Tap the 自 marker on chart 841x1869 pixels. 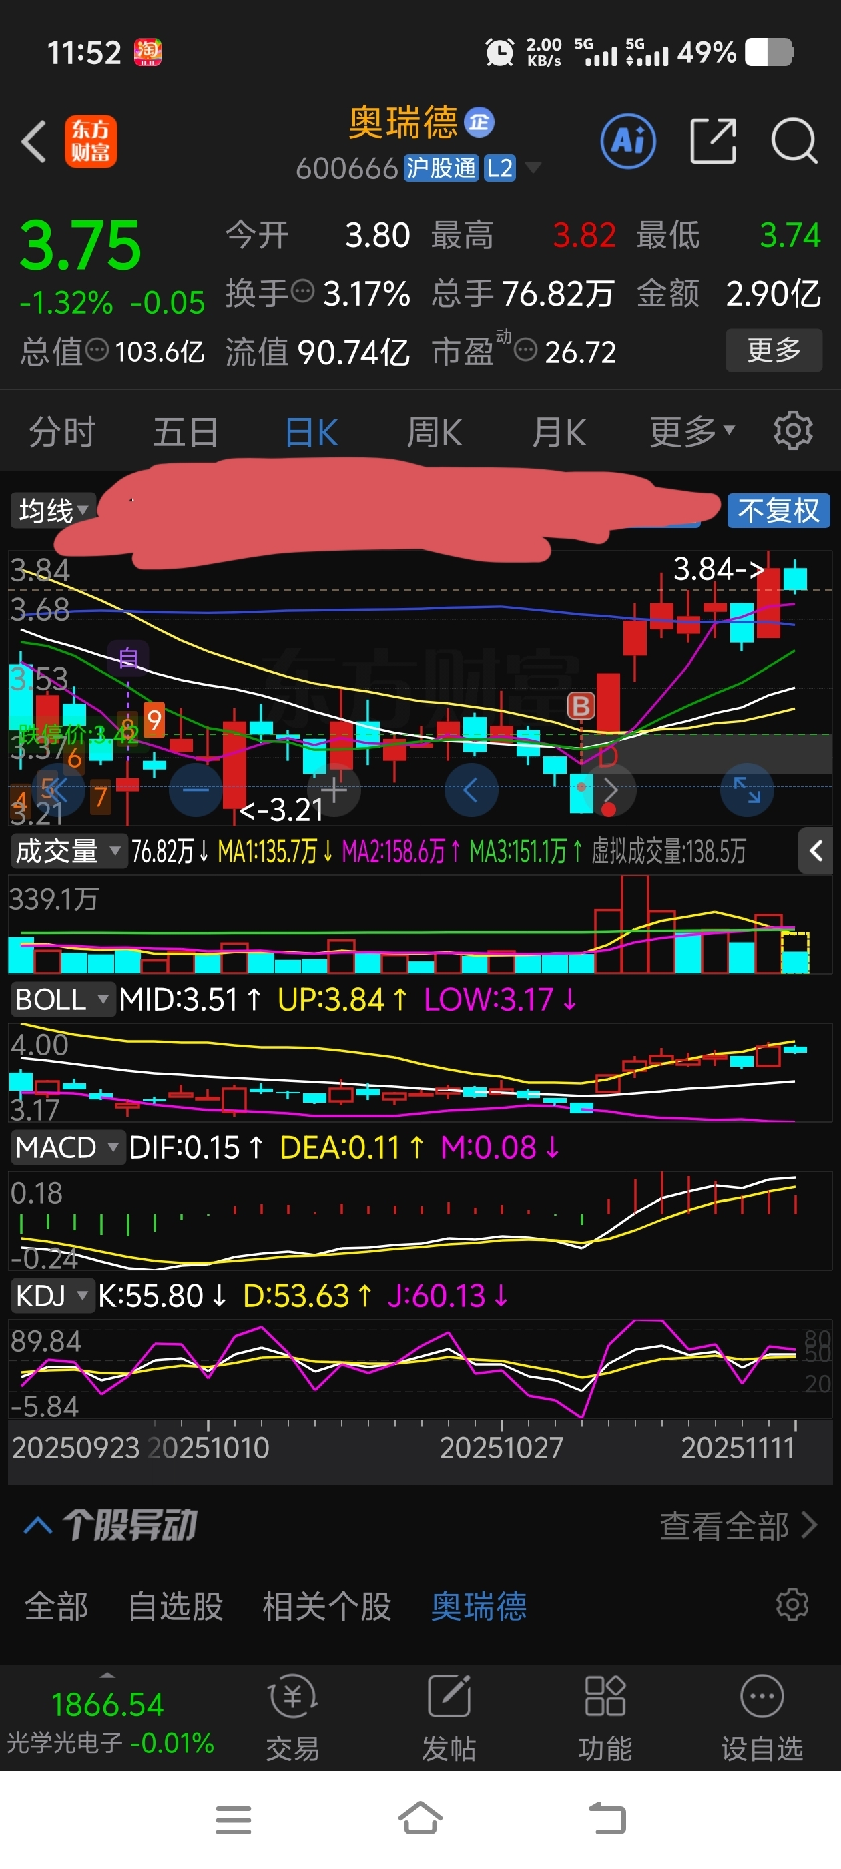[x=128, y=658]
